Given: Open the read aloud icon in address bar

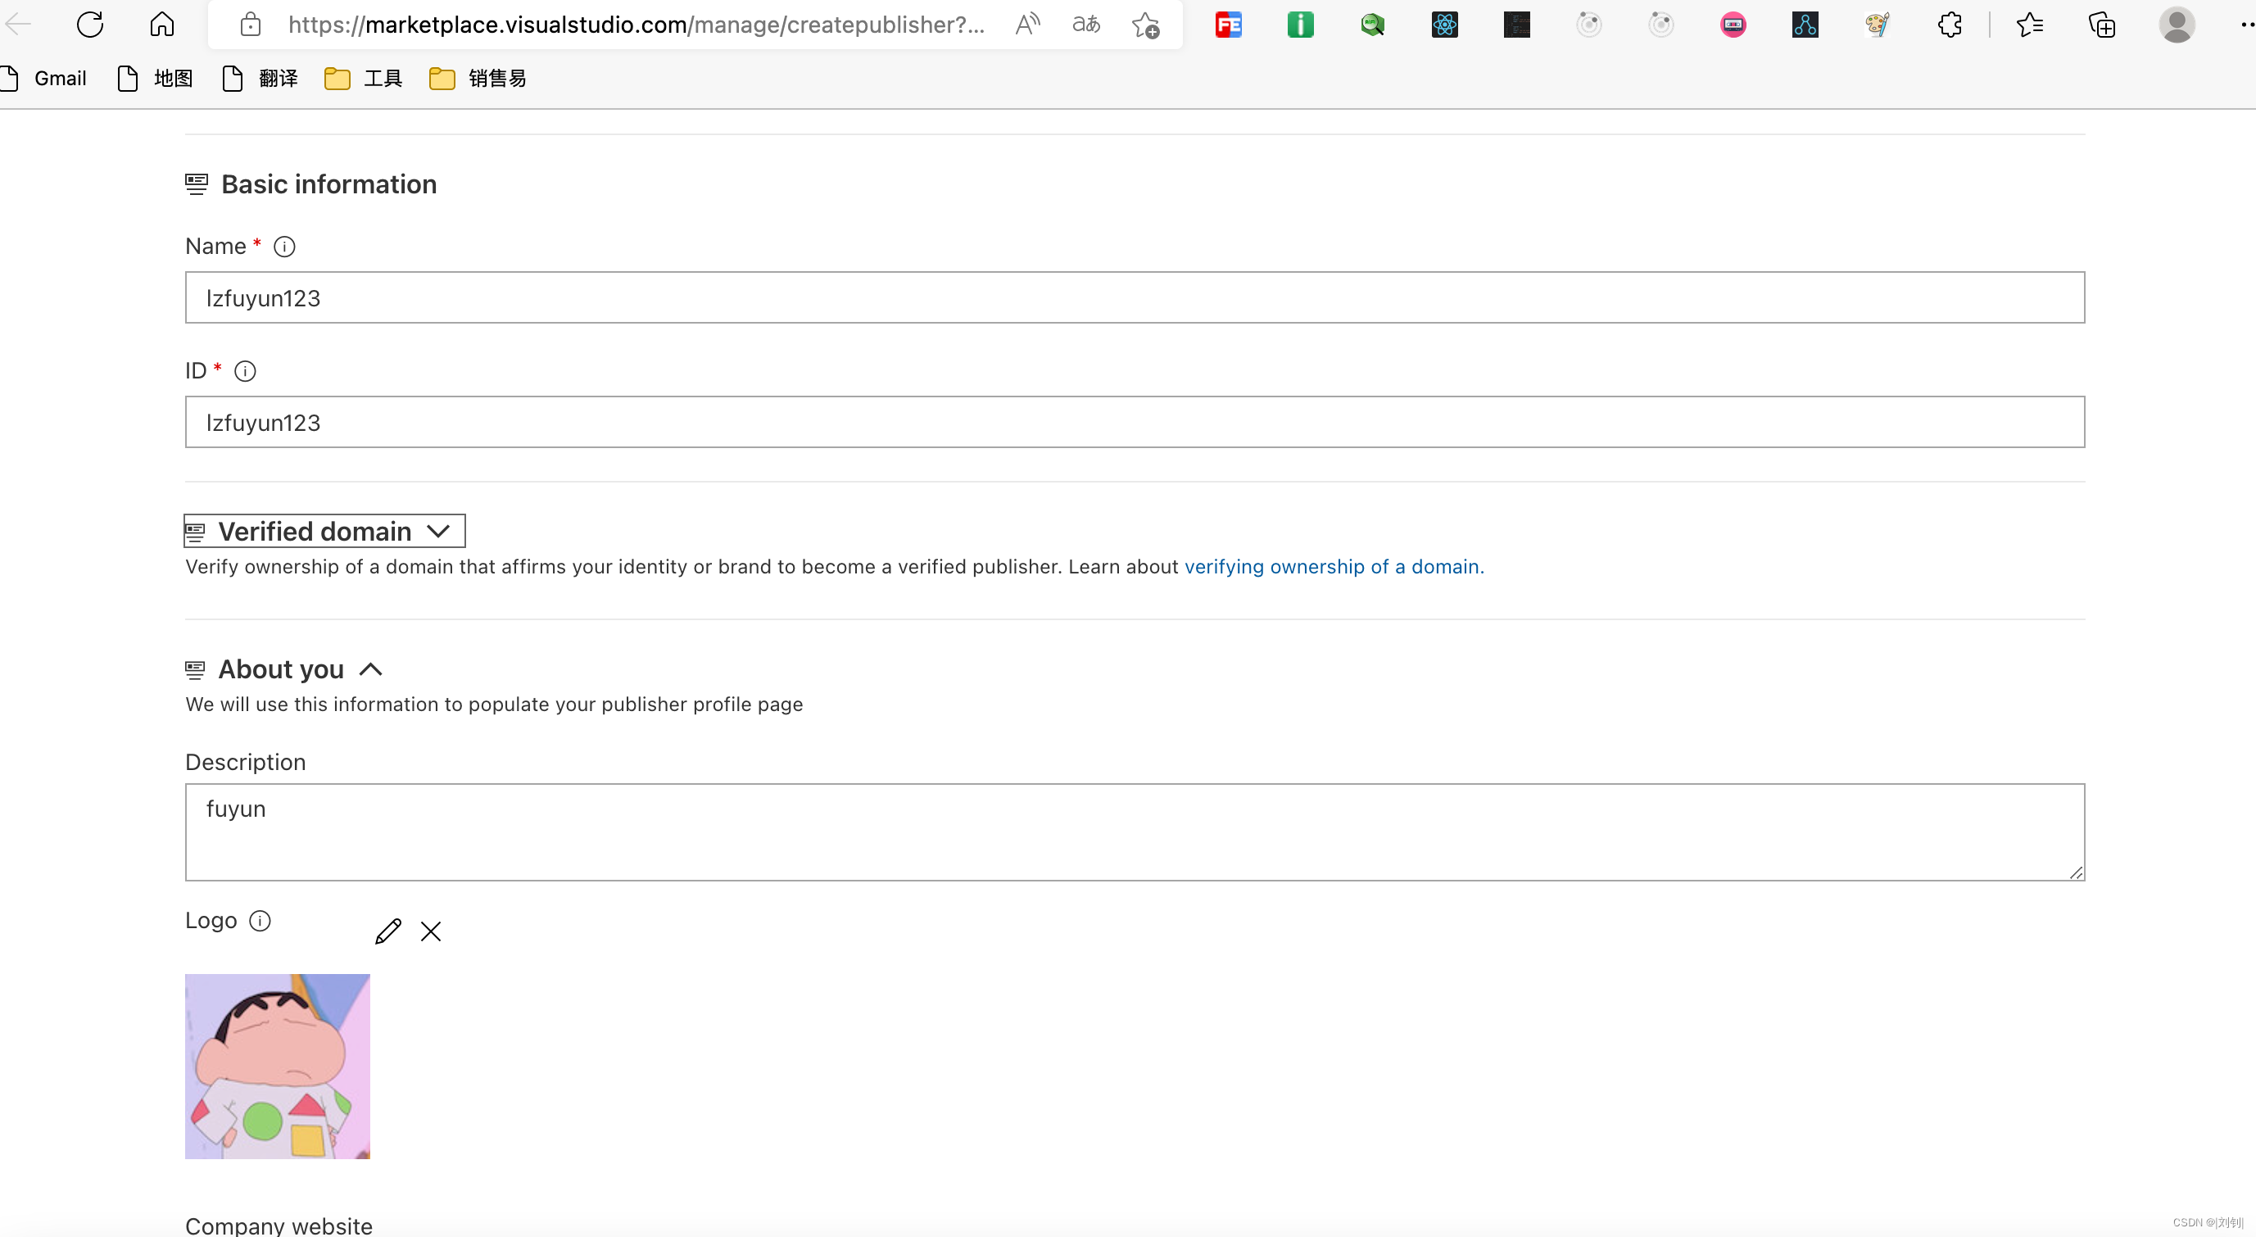Looking at the screenshot, I should 1027,25.
